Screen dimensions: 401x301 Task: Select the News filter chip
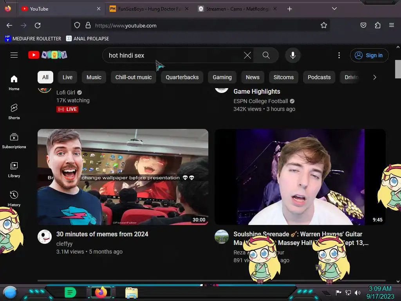pos(253,77)
